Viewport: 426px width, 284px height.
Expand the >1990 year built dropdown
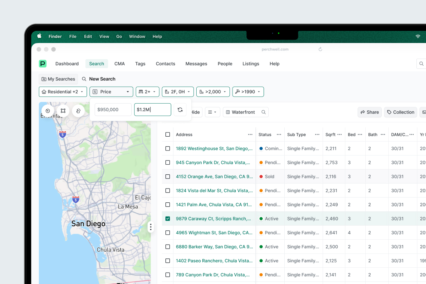[248, 92]
